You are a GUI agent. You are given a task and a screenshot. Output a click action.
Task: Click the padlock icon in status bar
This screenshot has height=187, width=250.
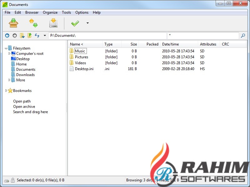coord(13,180)
